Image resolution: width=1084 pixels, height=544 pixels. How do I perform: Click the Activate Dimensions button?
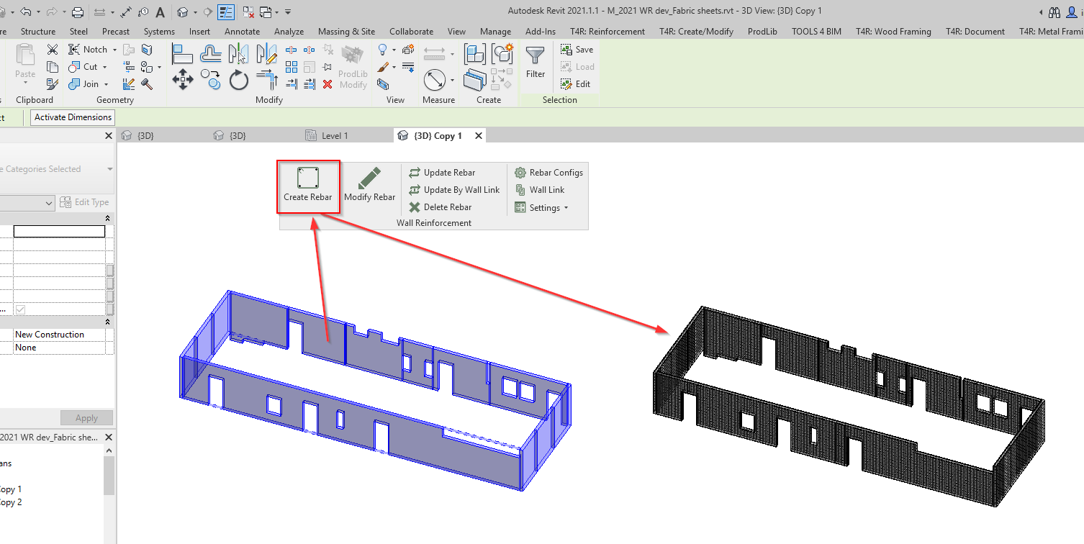73,117
